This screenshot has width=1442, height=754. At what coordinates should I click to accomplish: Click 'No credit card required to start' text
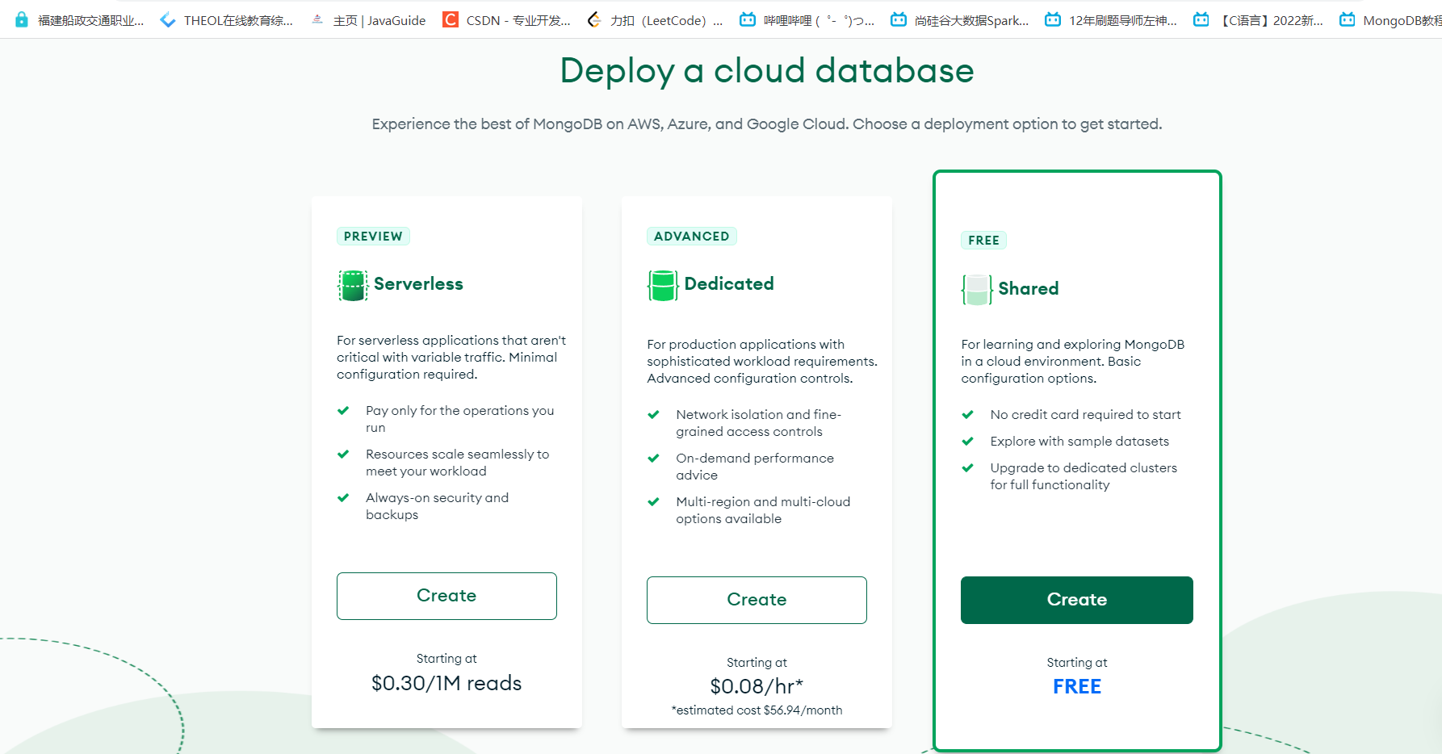click(1085, 414)
